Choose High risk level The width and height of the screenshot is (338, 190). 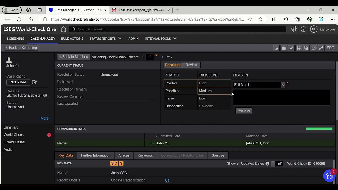tap(214, 83)
